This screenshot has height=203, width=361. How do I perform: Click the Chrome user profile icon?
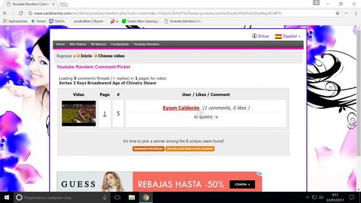point(316,3)
